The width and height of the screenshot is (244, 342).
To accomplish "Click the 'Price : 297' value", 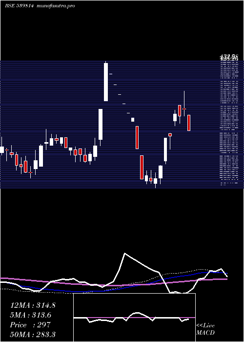I will [30, 325].
